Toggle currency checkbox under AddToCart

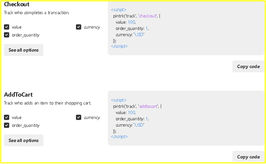(79, 117)
